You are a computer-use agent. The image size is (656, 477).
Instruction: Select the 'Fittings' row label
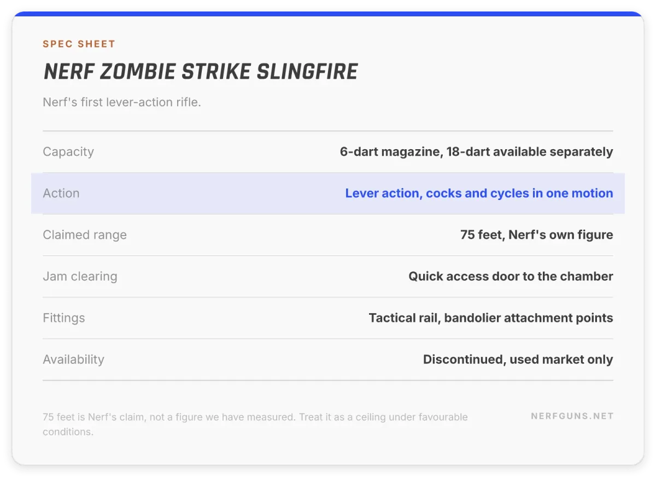pyautogui.click(x=64, y=318)
